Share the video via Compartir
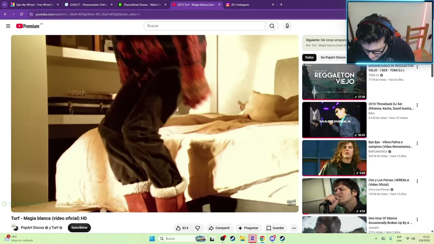This screenshot has width=434, height=244. click(x=219, y=228)
